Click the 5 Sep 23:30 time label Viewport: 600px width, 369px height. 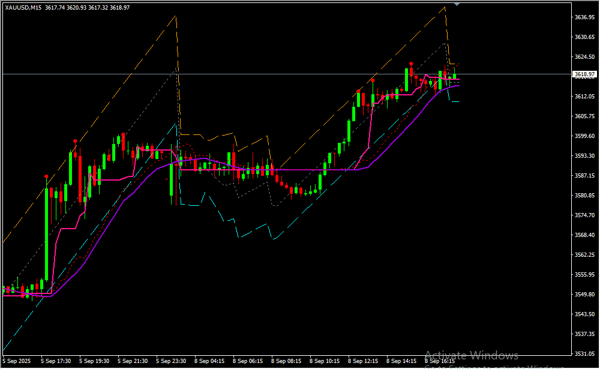pos(171,361)
